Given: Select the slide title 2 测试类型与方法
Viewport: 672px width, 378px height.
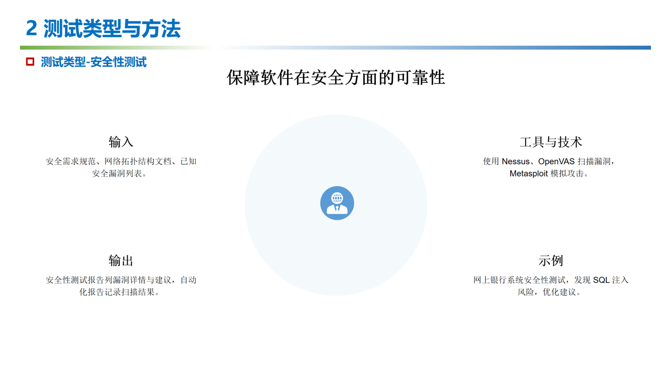Looking at the screenshot, I should 103,28.
